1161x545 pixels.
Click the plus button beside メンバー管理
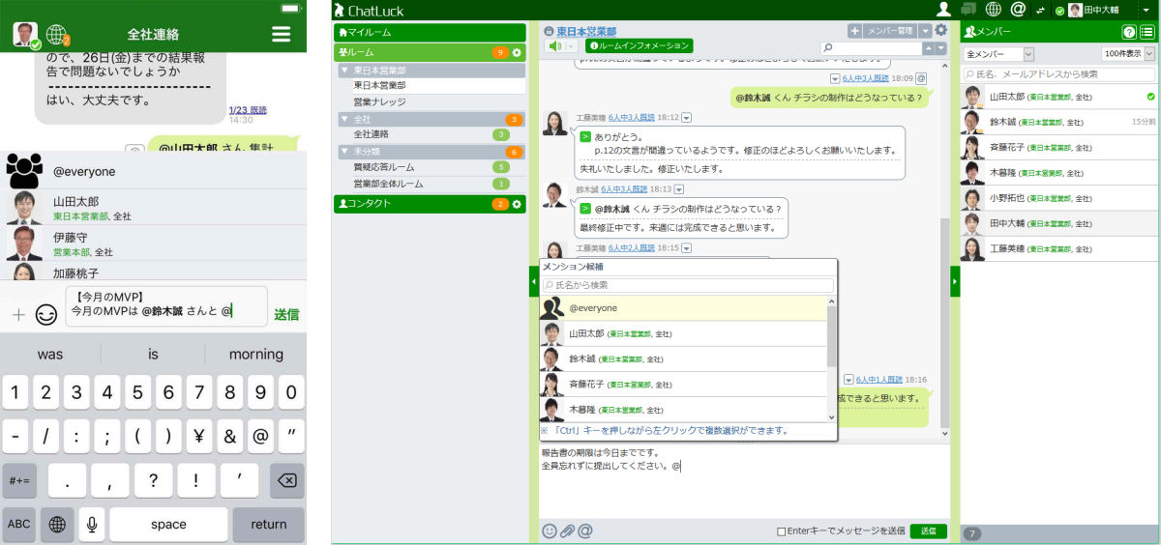(854, 31)
